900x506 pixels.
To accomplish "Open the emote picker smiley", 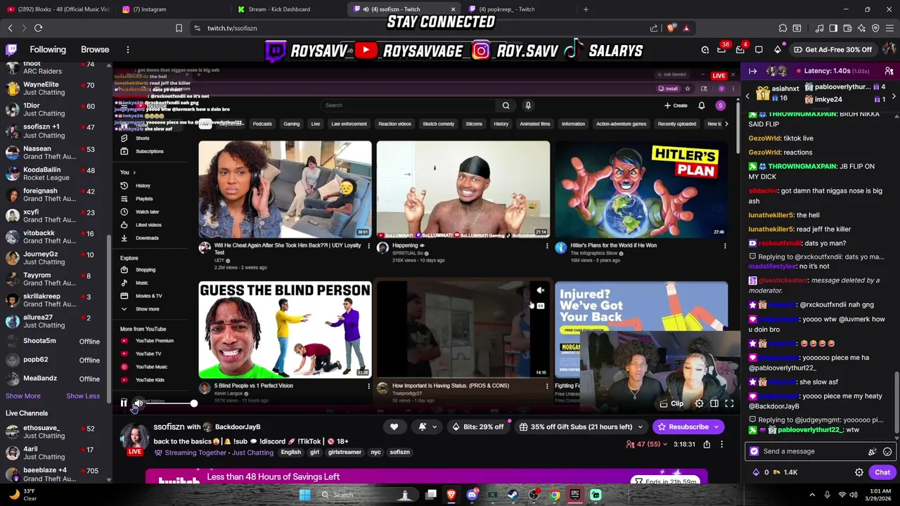I will tap(887, 451).
